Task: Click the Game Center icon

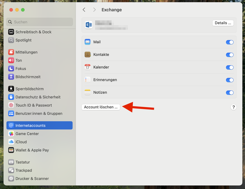Action: 11,134
